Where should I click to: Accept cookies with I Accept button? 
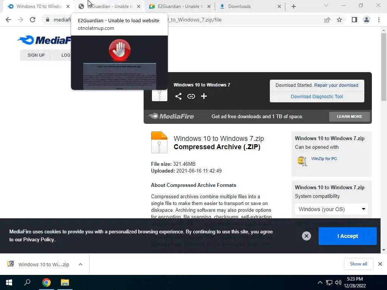tap(348, 236)
